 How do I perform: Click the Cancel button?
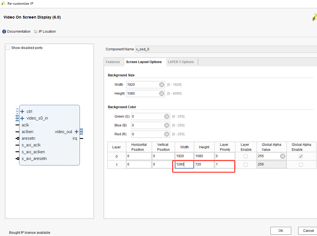click(308, 230)
